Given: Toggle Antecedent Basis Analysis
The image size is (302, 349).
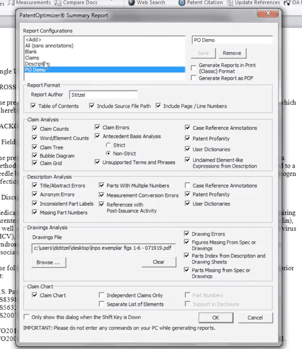Looking at the screenshot, I should coord(97,136).
